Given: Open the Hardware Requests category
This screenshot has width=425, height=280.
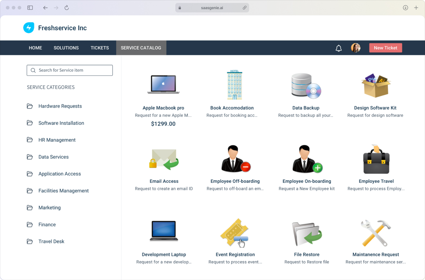Looking at the screenshot, I should point(60,106).
